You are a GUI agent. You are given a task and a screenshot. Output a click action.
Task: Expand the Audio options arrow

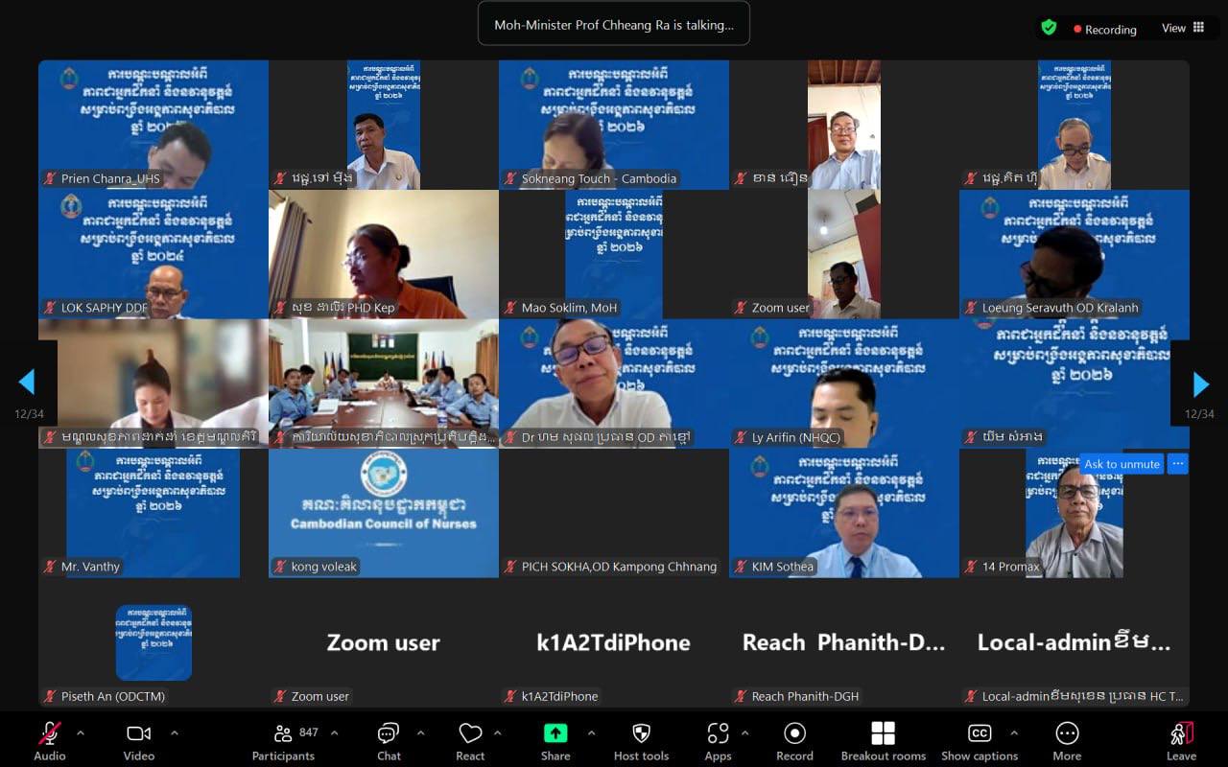click(x=81, y=733)
